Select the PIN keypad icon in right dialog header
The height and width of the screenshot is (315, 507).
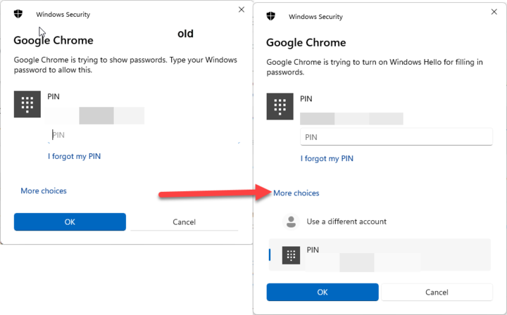tap(280, 106)
